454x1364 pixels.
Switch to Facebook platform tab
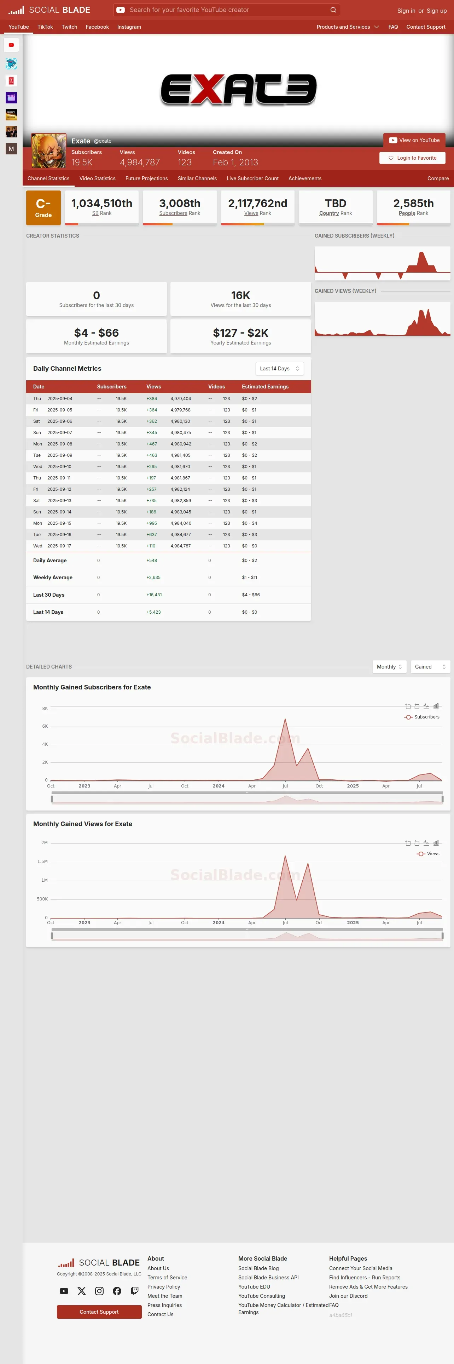pyautogui.click(x=97, y=27)
